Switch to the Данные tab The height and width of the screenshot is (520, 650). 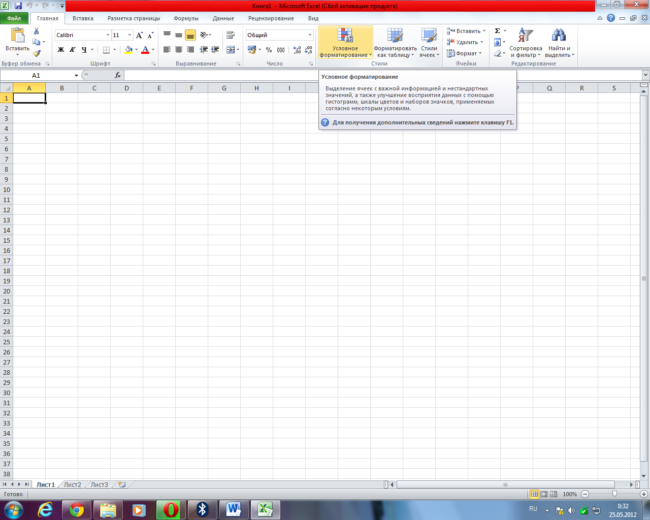(x=223, y=18)
